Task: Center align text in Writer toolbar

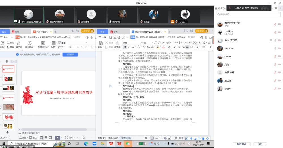Action: point(179,47)
